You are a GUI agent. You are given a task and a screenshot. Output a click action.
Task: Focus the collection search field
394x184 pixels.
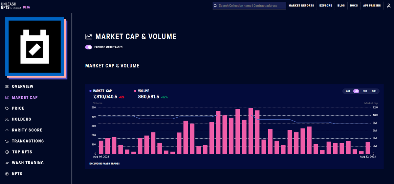(250, 6)
